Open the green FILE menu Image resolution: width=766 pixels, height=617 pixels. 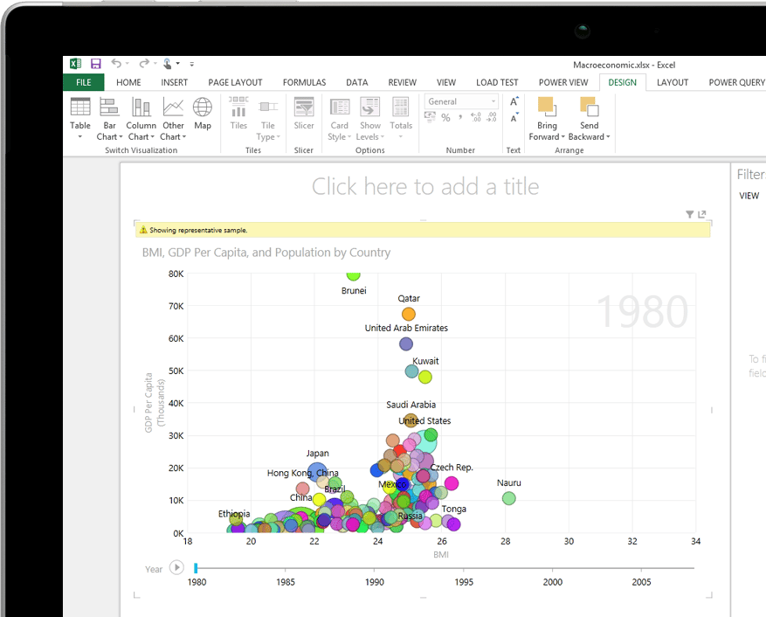(x=83, y=82)
